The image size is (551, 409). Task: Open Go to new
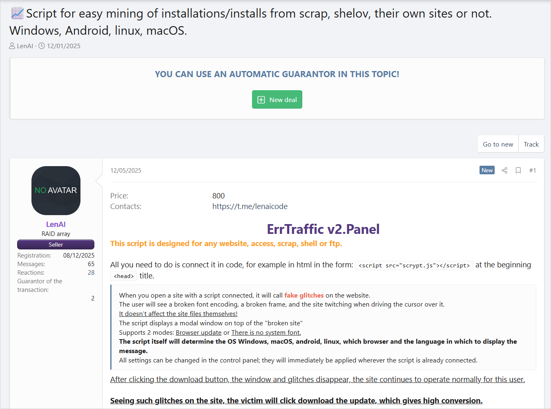pos(498,144)
